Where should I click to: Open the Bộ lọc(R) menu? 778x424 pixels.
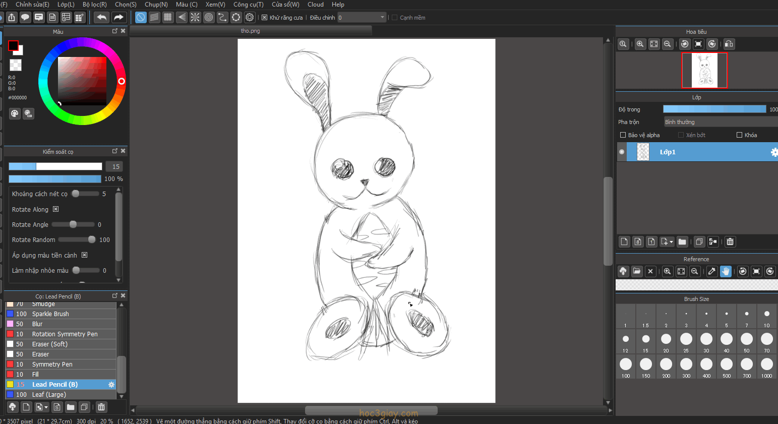coord(94,5)
